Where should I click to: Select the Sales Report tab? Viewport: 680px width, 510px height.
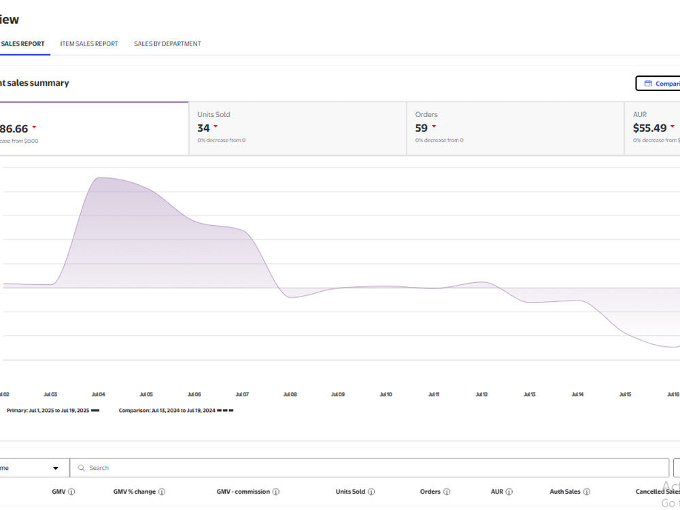click(22, 44)
